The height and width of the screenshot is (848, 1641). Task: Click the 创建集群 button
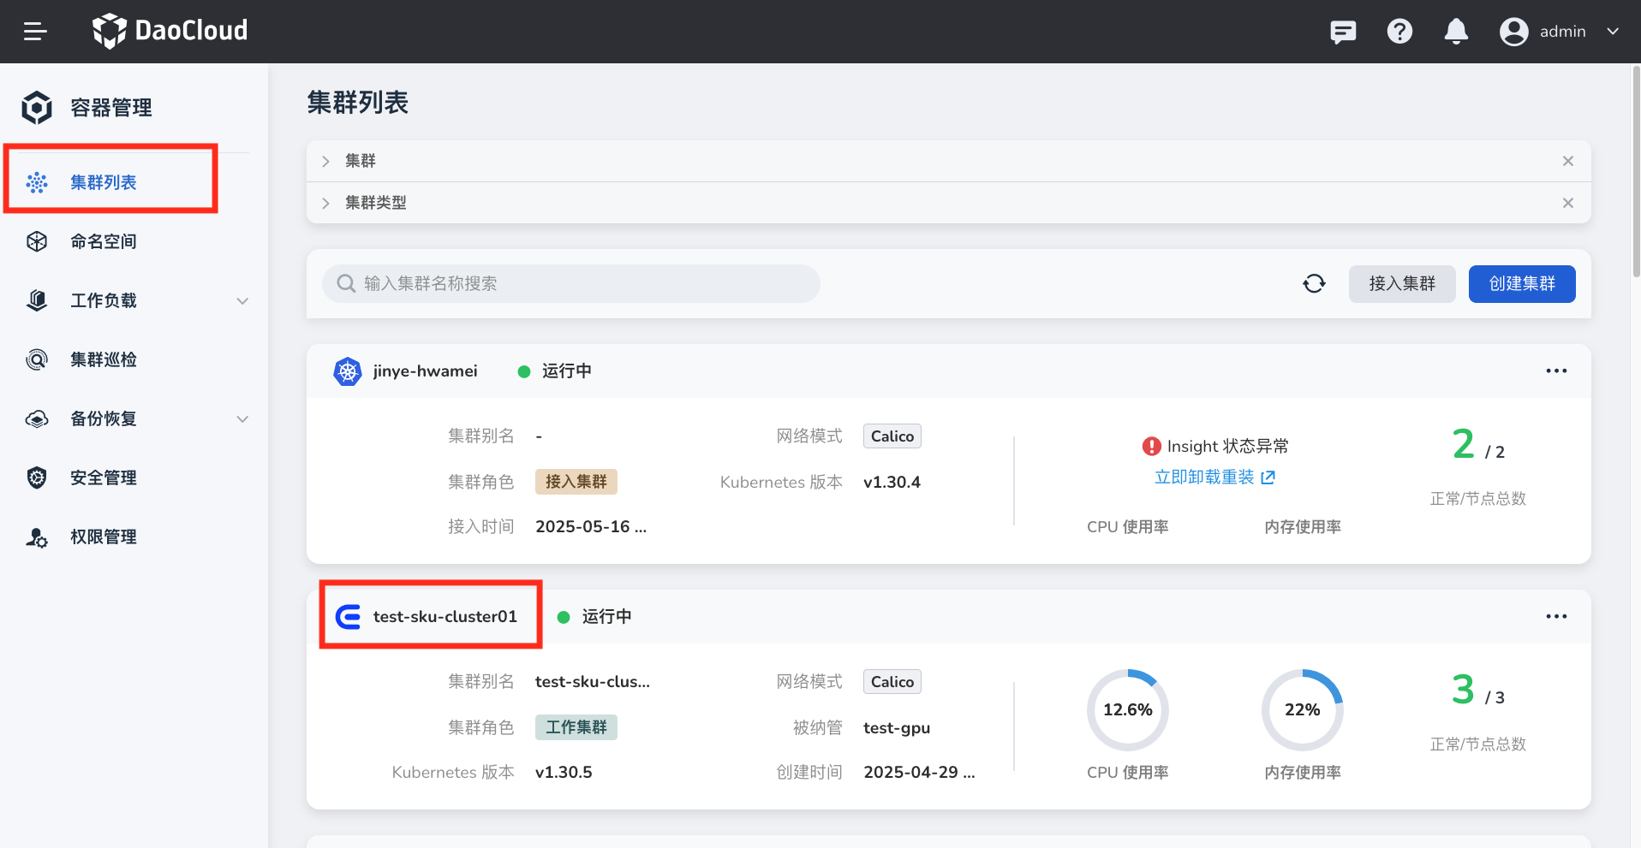tap(1521, 284)
